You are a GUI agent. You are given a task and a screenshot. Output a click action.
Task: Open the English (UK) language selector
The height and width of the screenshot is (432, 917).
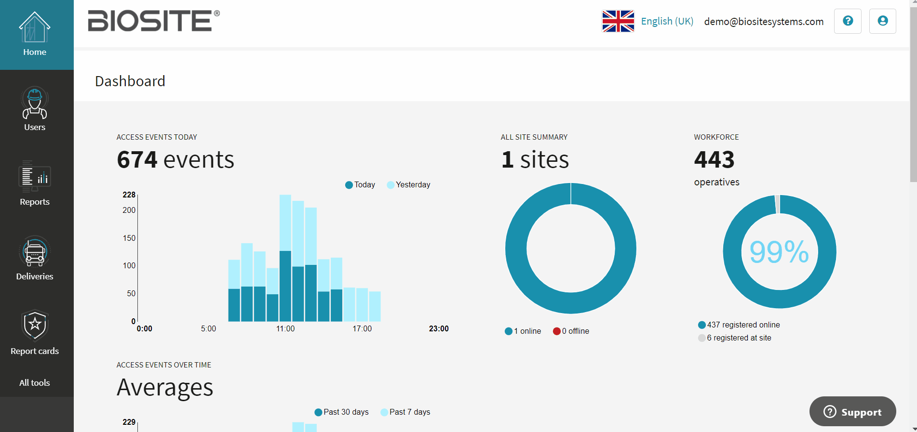tap(667, 21)
